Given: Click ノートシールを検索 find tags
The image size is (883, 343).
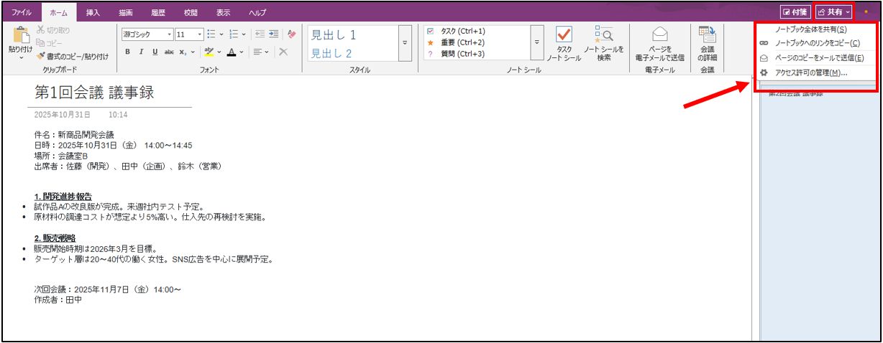Looking at the screenshot, I should (603, 44).
